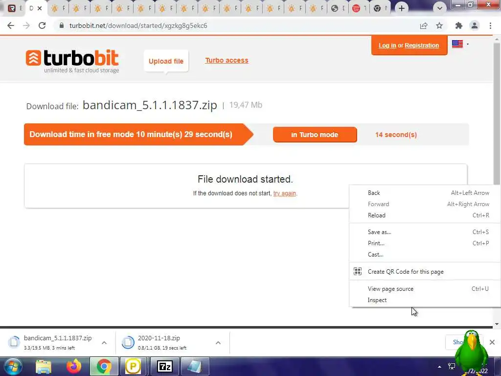Choose Print... in the context menu

pos(425,243)
